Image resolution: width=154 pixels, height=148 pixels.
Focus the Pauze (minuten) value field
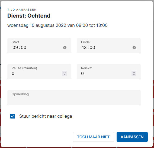click(36, 73)
